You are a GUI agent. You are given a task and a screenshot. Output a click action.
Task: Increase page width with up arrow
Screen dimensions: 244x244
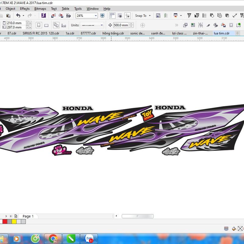30,23
